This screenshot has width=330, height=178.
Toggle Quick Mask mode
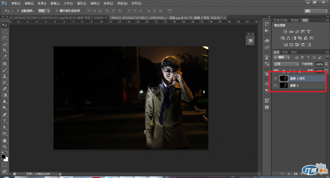[5, 165]
